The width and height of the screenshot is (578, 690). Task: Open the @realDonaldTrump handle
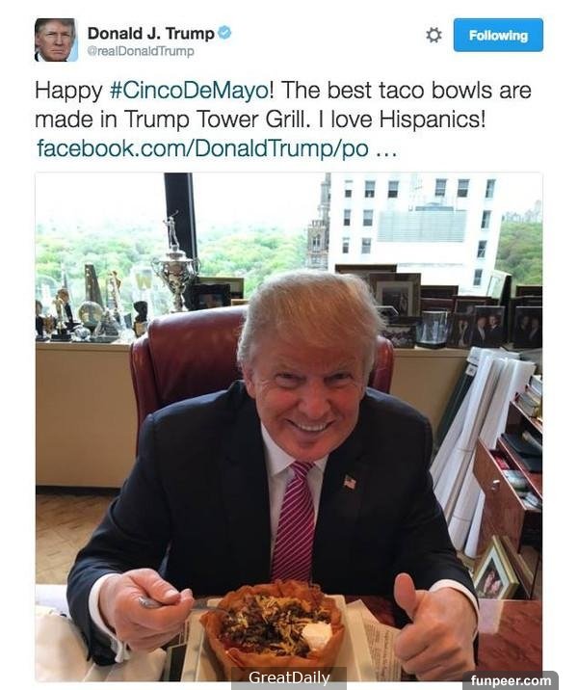click(141, 51)
